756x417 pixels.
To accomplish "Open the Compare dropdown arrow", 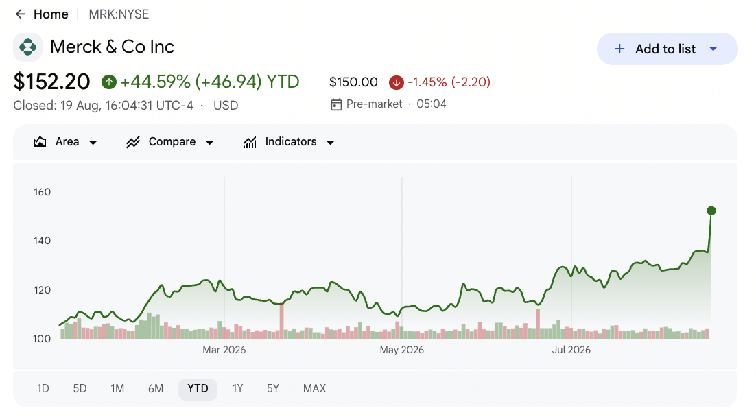I will 209,142.
